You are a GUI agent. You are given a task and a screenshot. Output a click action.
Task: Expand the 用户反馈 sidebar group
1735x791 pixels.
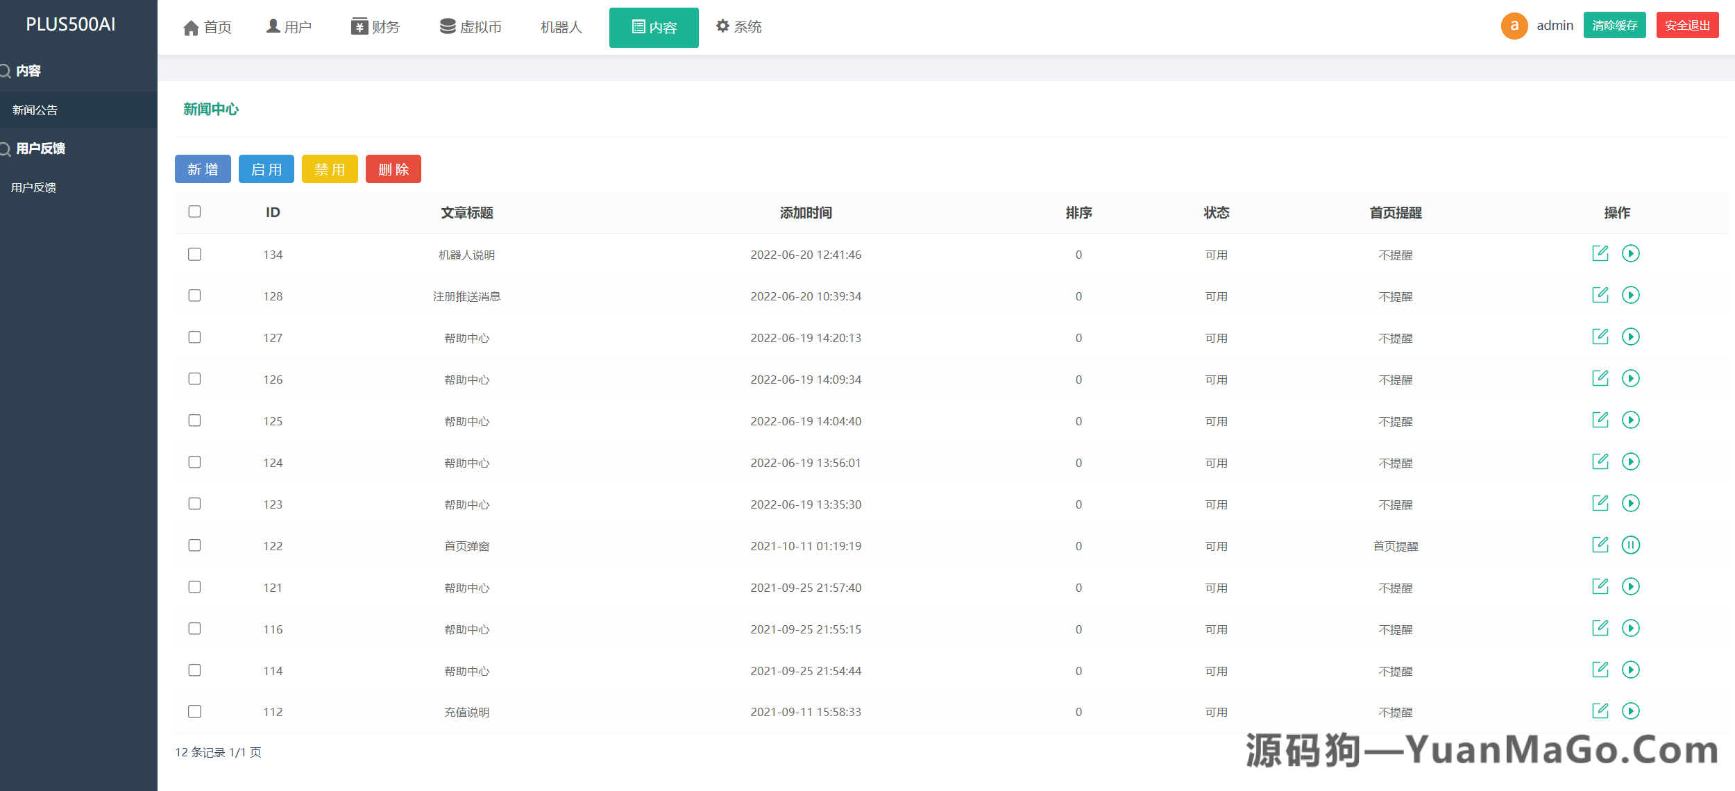pyautogui.click(x=40, y=148)
